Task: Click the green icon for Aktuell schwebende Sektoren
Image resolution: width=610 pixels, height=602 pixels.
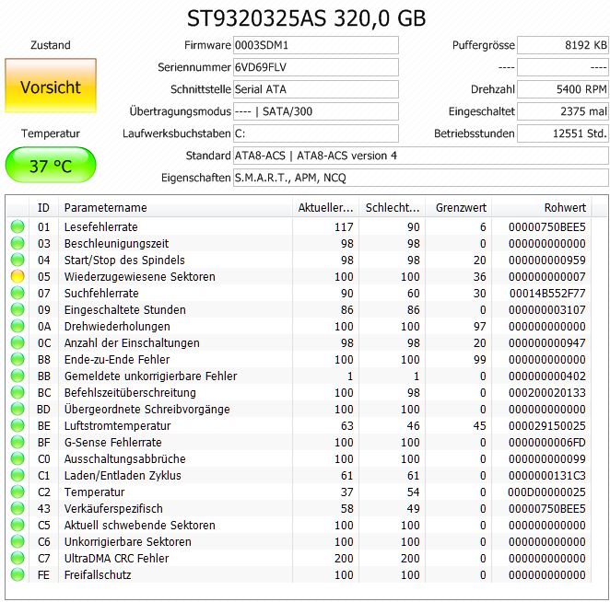Action: tap(18, 525)
